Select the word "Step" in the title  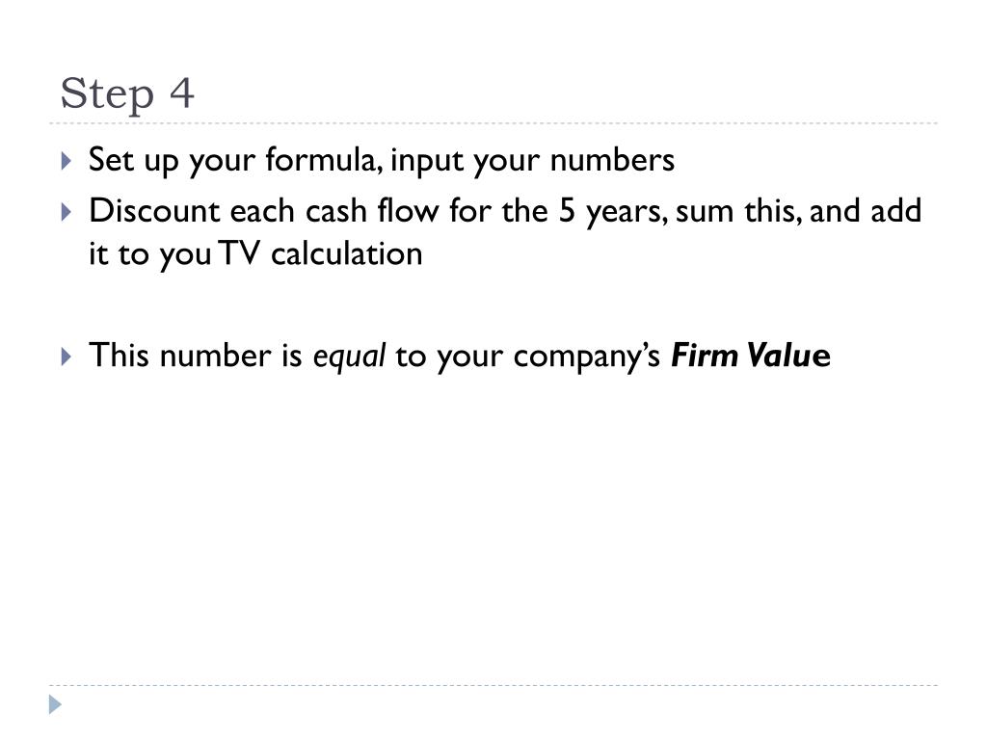click(107, 94)
